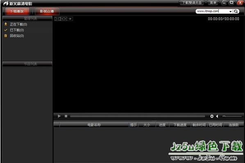Image resolution: width=245 pixels, height=163 pixels.
Task: Open the 正在下载(0) list
Action: click(x=18, y=24)
